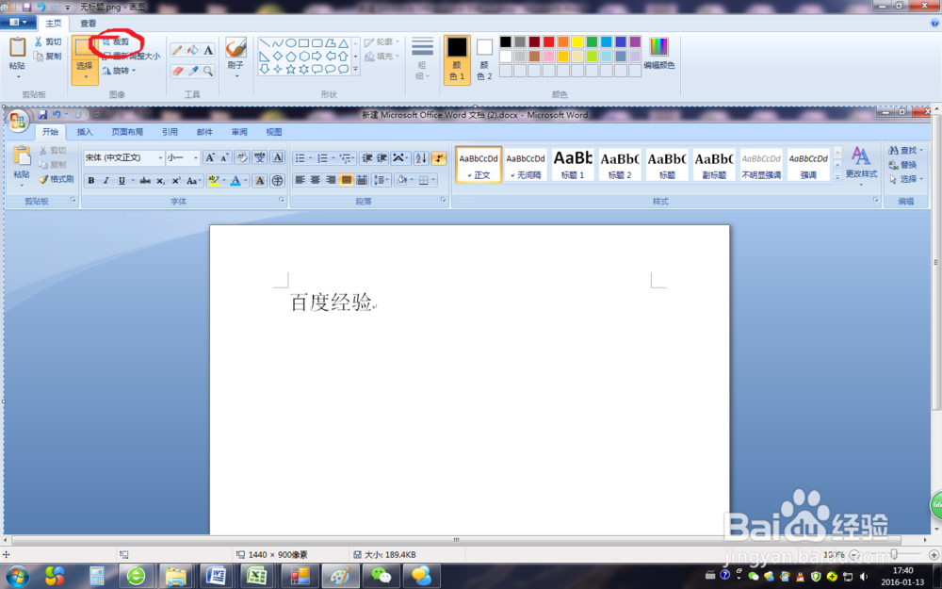942x589 pixels.
Task: Click the Underline button in the Word screenshot
Action: pos(122,180)
